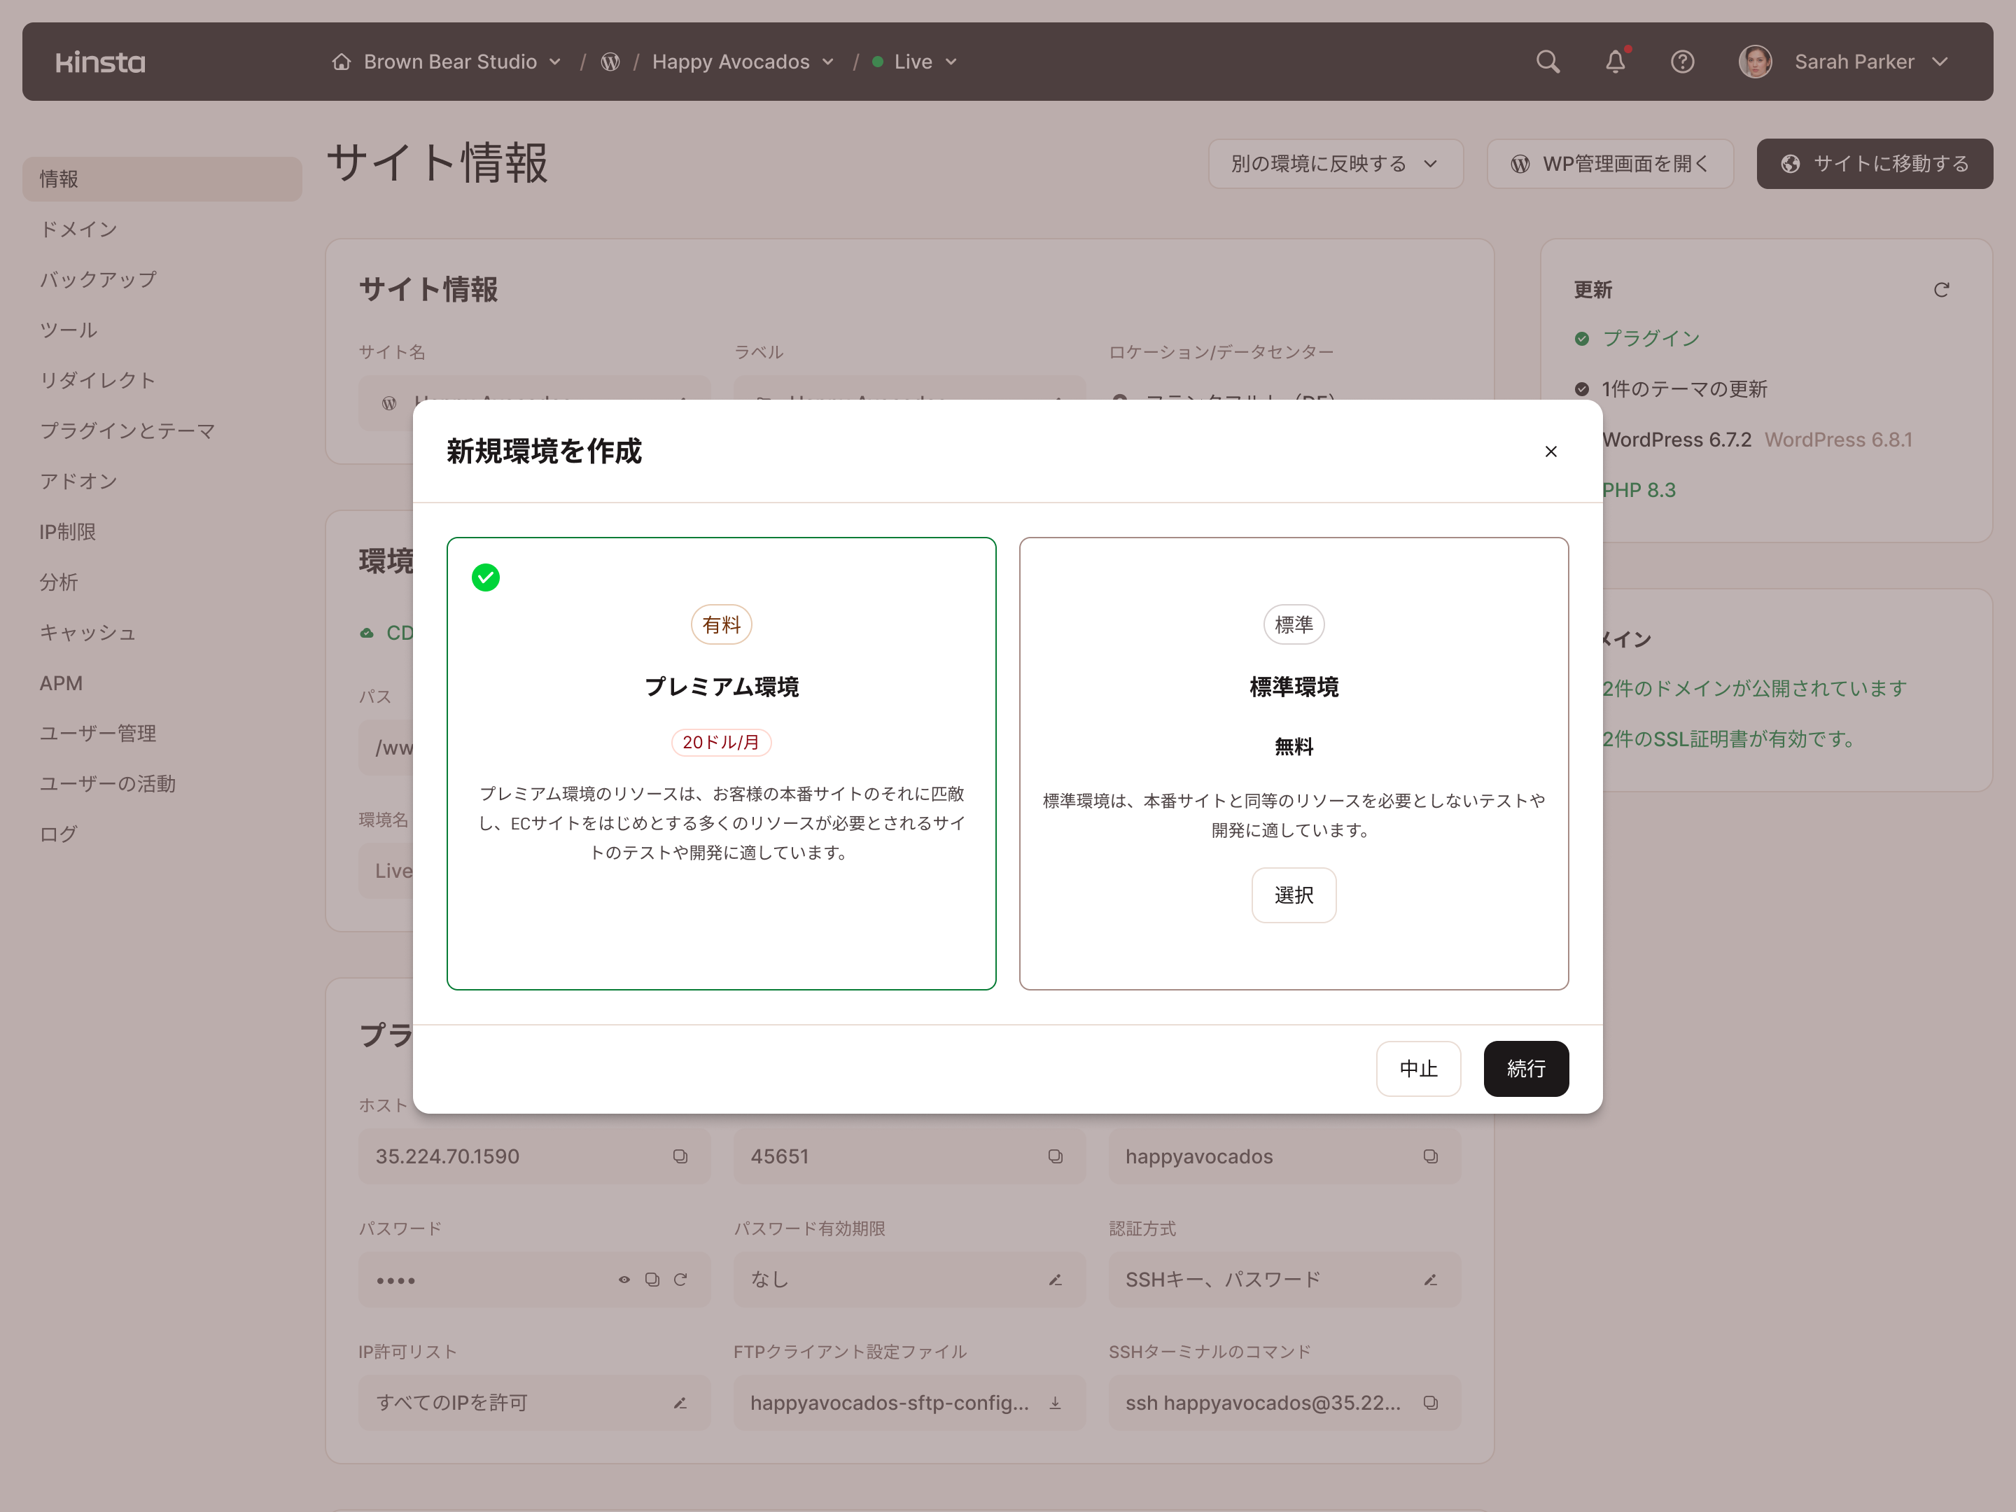Viewport: 2016px width, 1512px height.
Task: Refresh the 更新 panel
Action: (1941, 290)
